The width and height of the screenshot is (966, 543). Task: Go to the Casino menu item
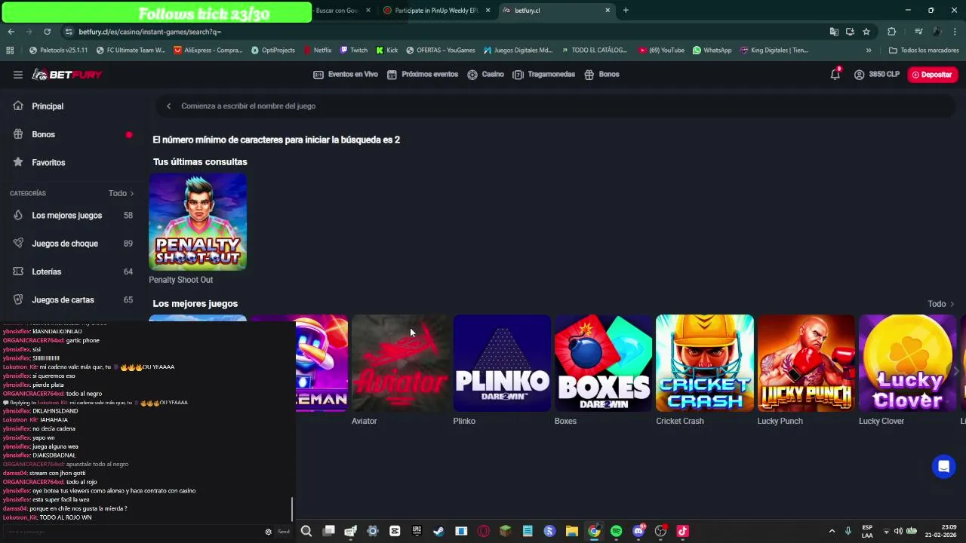(485, 75)
